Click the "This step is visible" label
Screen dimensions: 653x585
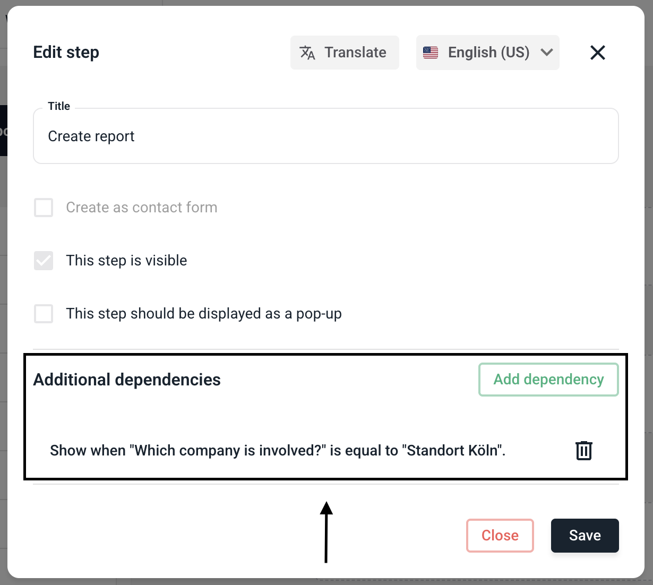pos(126,261)
